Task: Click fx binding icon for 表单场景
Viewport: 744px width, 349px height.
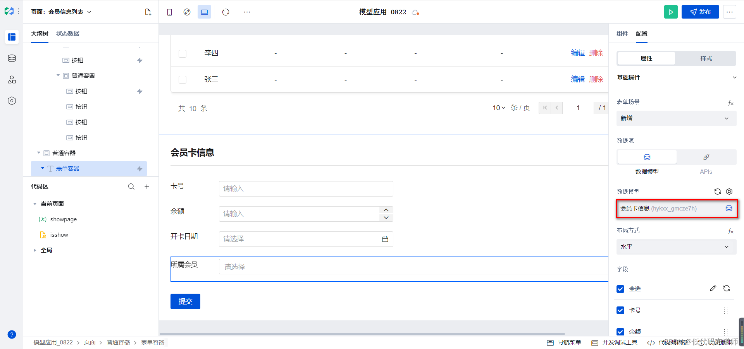Action: 730,103
